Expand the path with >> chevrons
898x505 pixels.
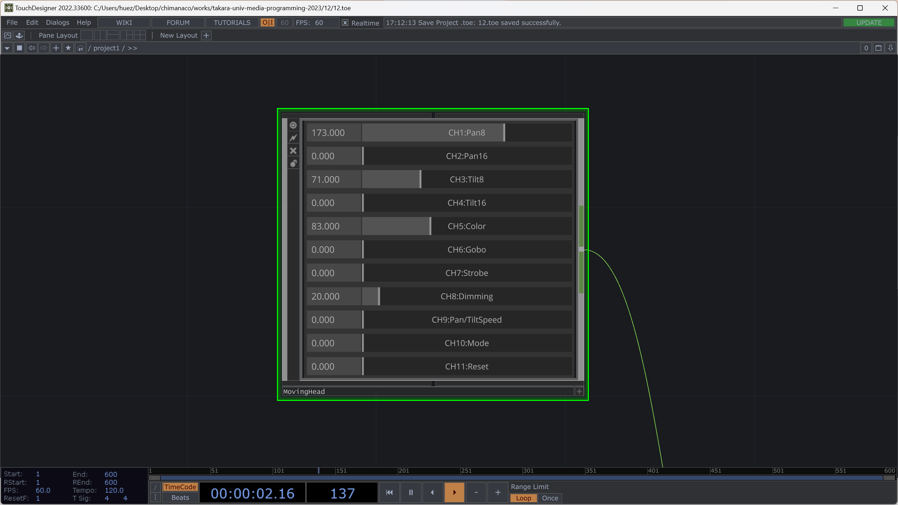132,48
